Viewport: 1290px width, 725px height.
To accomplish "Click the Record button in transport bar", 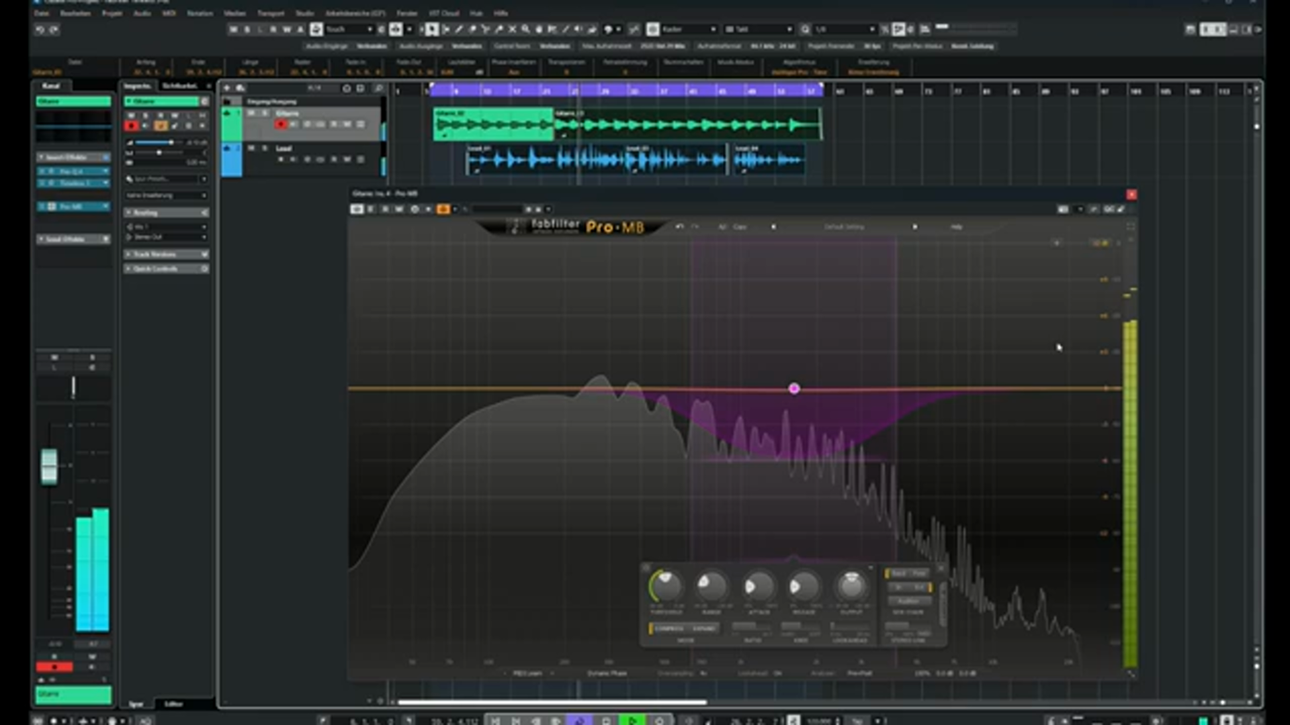I will point(659,720).
